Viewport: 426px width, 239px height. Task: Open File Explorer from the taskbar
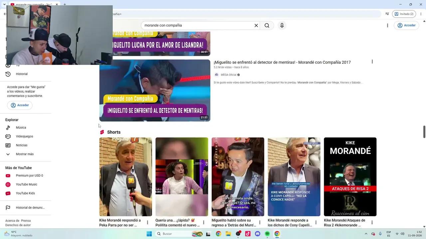(228, 234)
